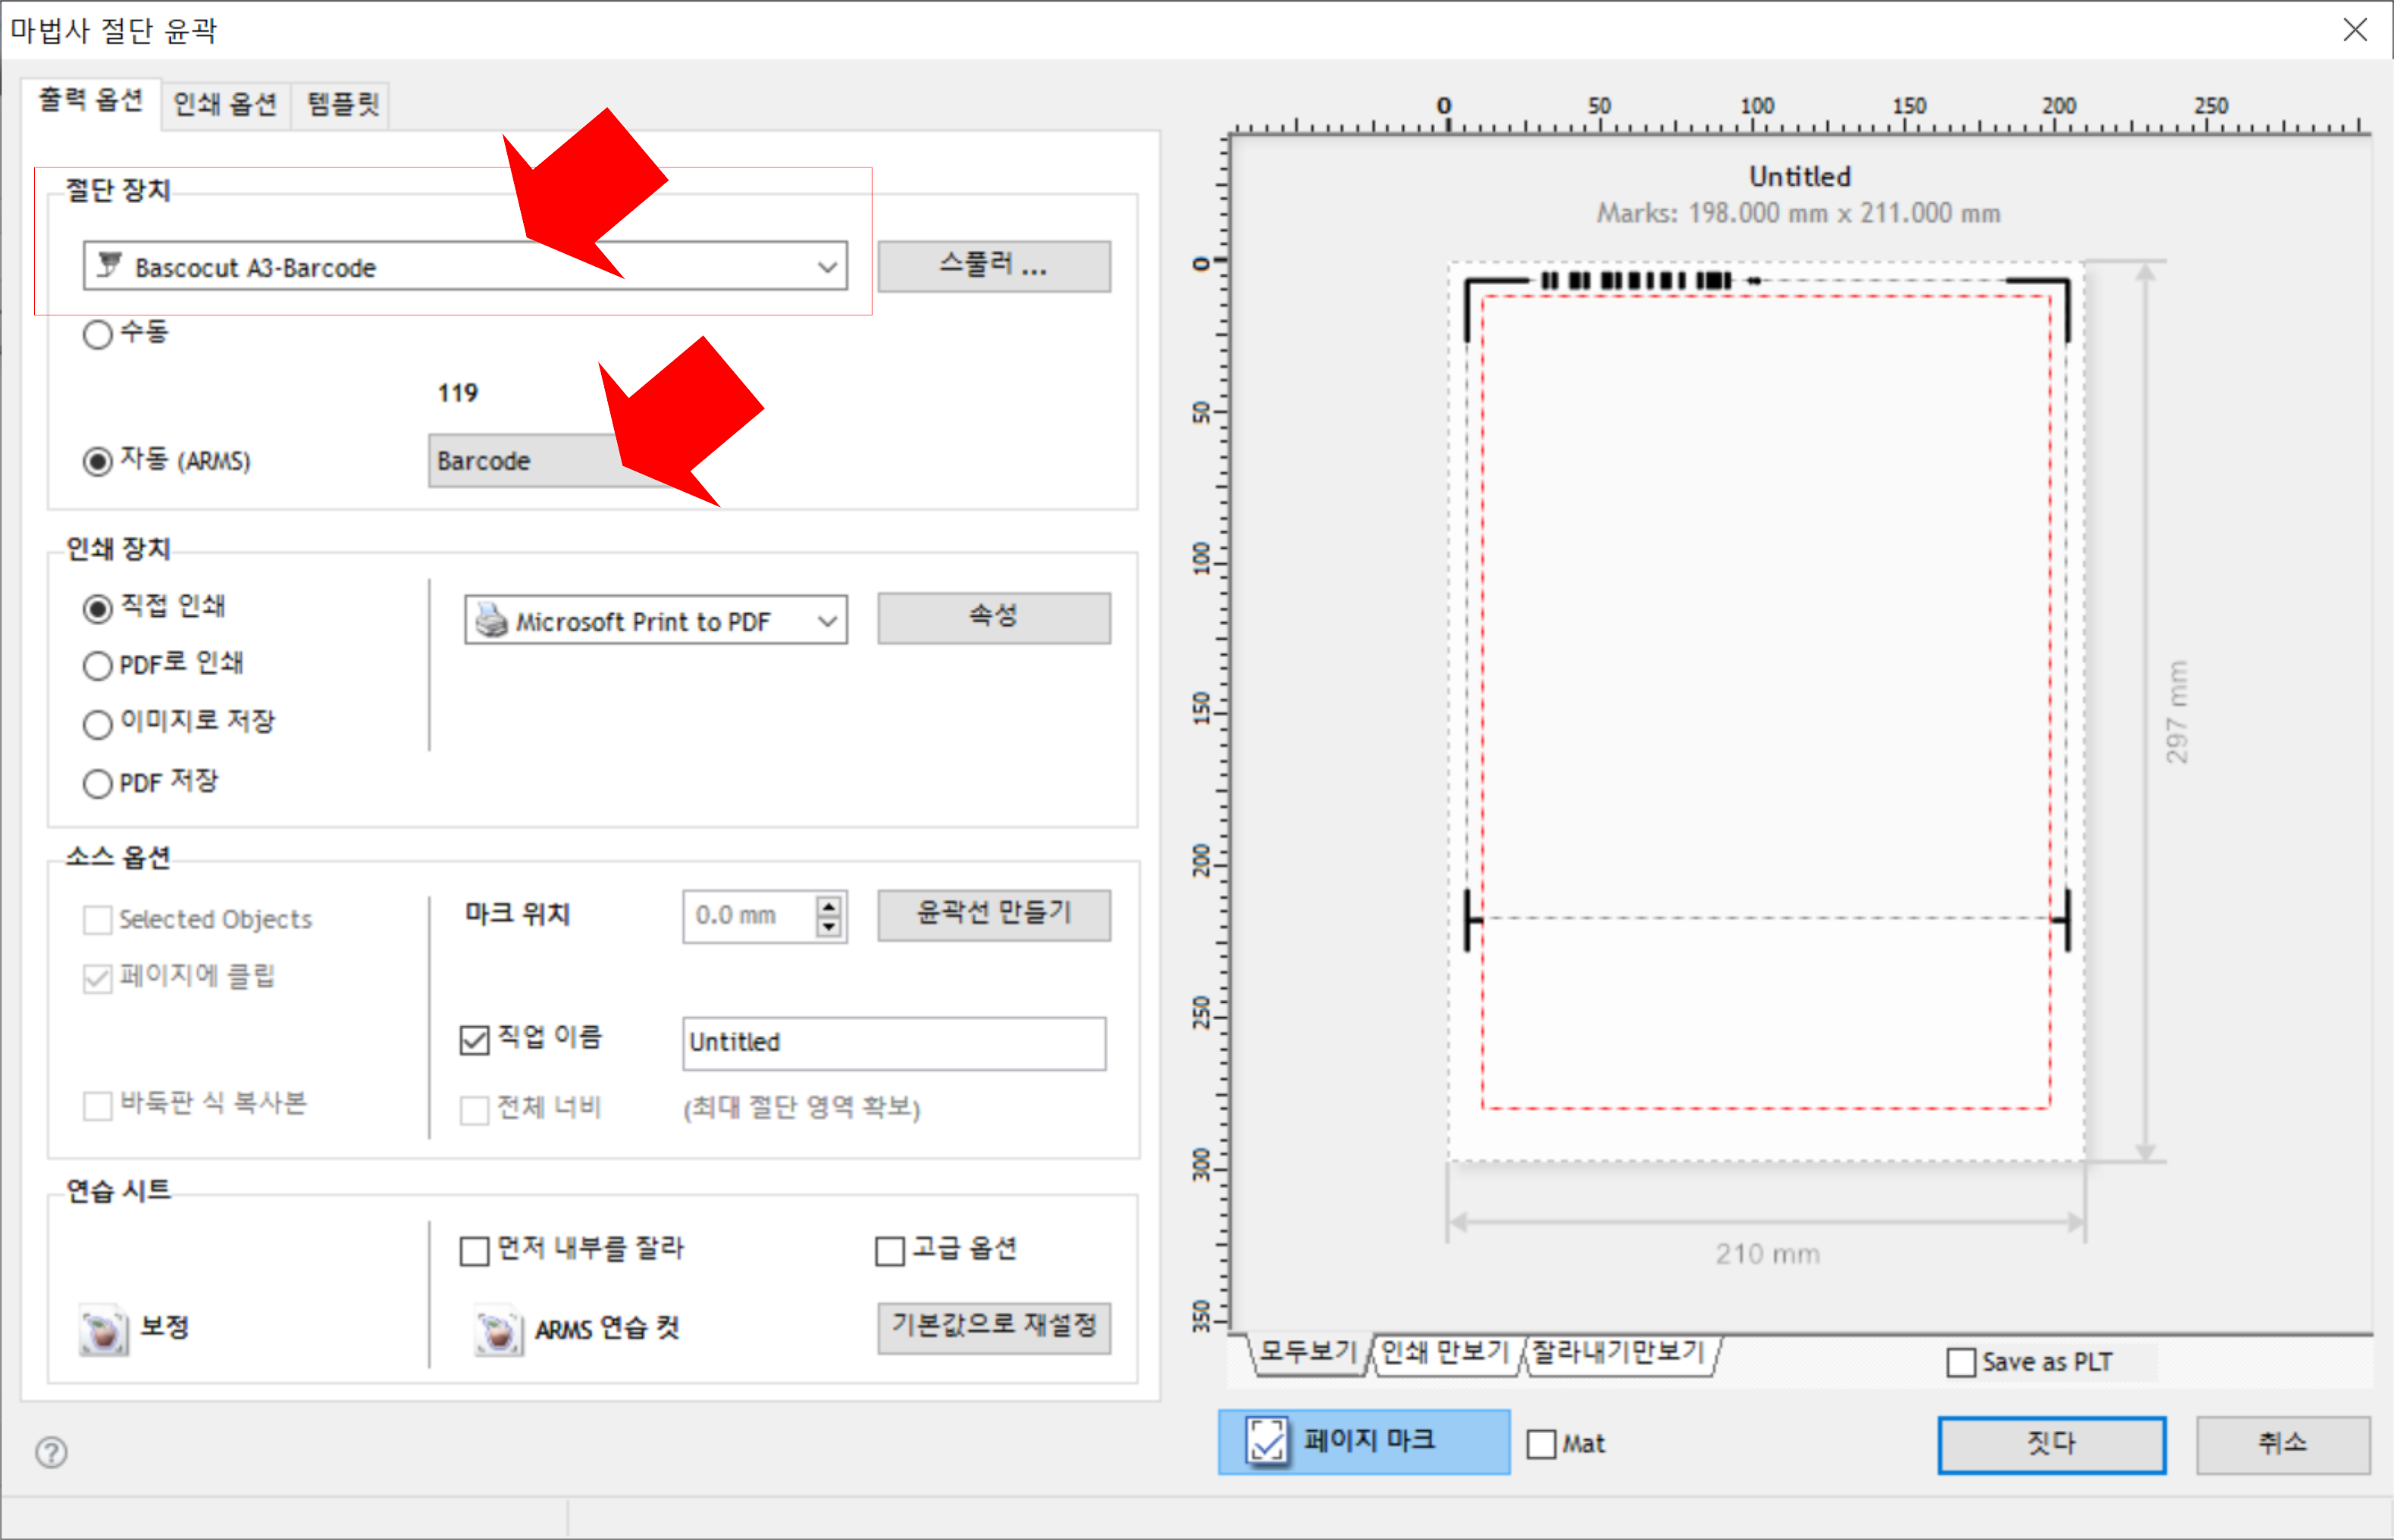Increase 마크 위치 value with up arrow

829,906
